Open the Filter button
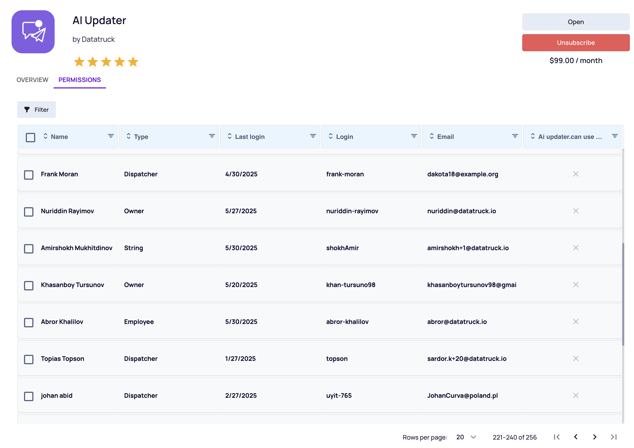Image resolution: width=634 pixels, height=448 pixels. 36,109
